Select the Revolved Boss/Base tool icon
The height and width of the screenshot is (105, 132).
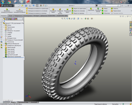tap(19, 9)
